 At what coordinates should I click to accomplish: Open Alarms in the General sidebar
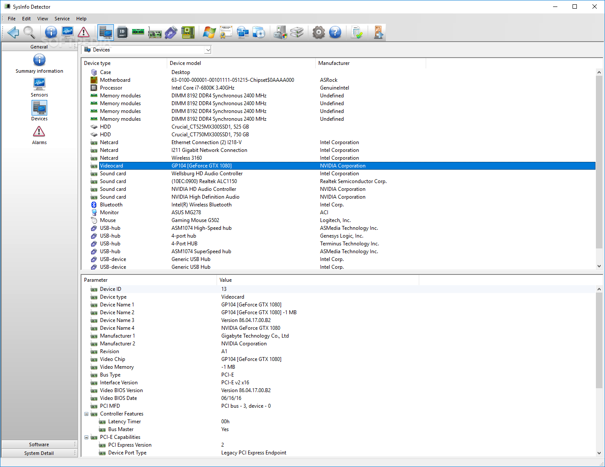[x=39, y=135]
